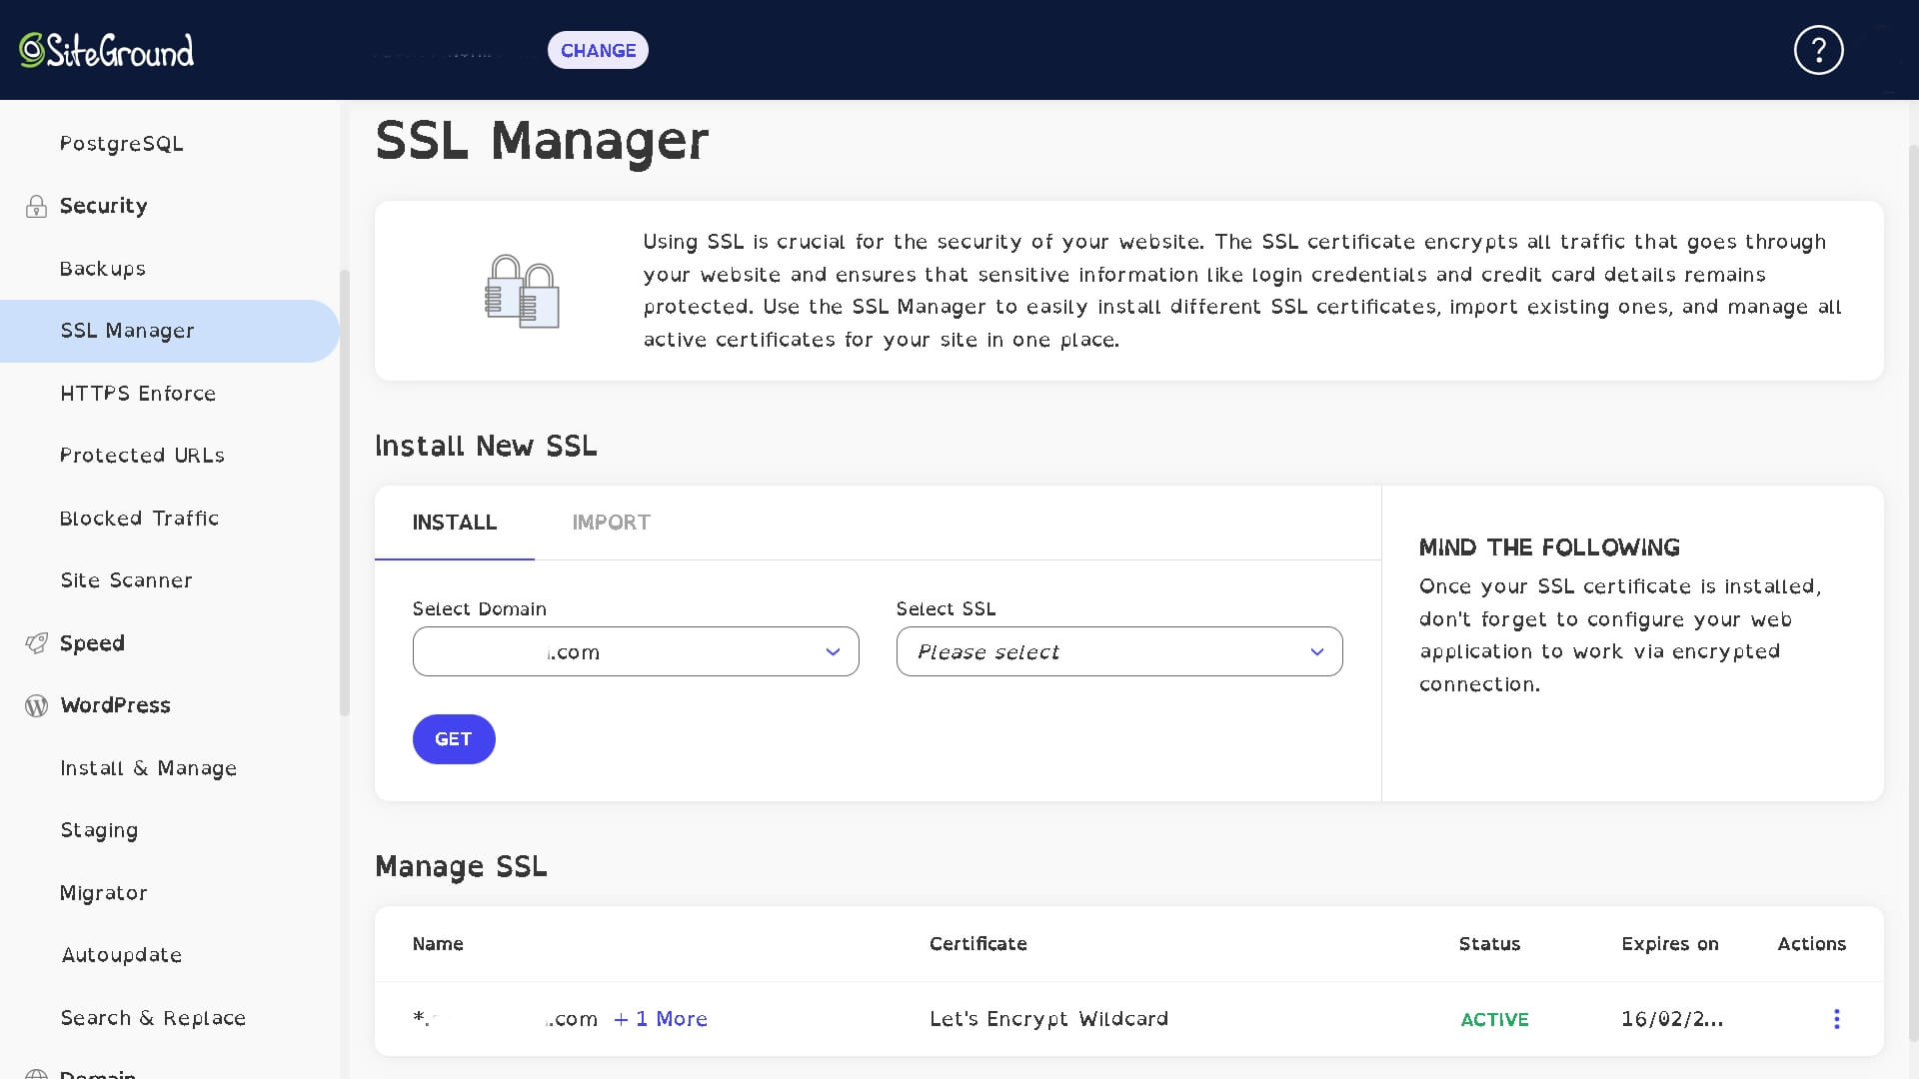1919x1079 pixels.
Task: Collapse the Security section
Action: pyautogui.click(x=103, y=206)
